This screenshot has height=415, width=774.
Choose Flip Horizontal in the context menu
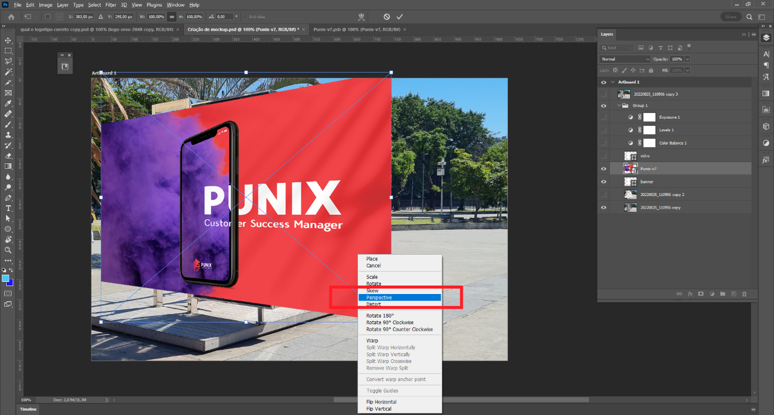point(400,402)
